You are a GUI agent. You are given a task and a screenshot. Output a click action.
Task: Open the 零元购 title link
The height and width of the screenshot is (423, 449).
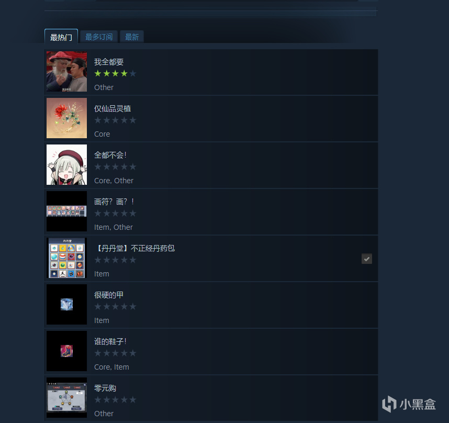[x=105, y=388]
